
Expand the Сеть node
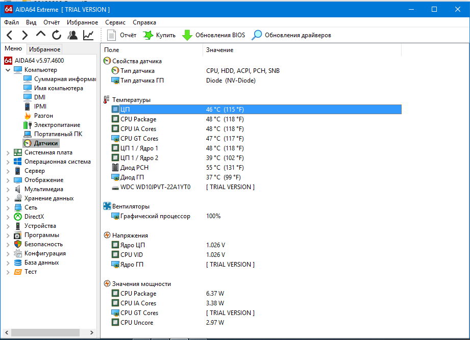pyautogui.click(x=8, y=208)
